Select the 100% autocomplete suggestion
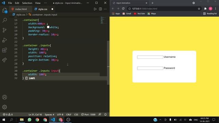Viewport: 219px width, 123px height. [x=66, y=78]
